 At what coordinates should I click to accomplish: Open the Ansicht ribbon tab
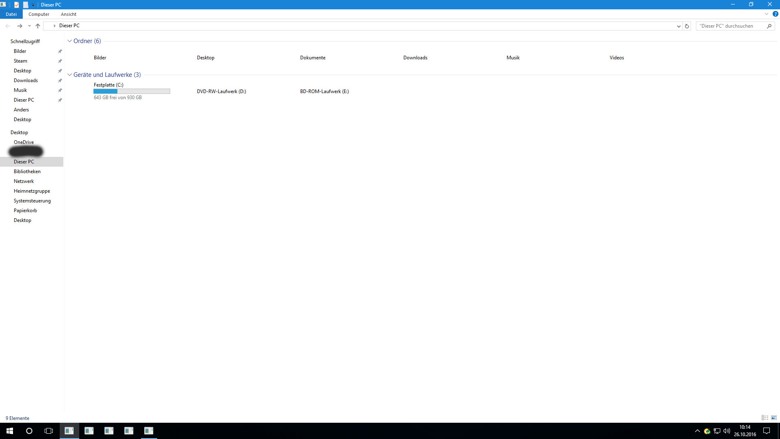(68, 14)
